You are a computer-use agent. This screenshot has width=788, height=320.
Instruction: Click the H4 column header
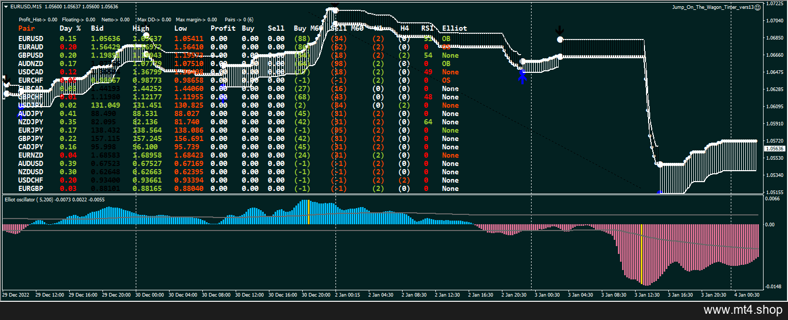405,29
